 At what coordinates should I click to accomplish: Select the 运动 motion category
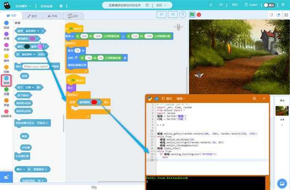point(6,25)
